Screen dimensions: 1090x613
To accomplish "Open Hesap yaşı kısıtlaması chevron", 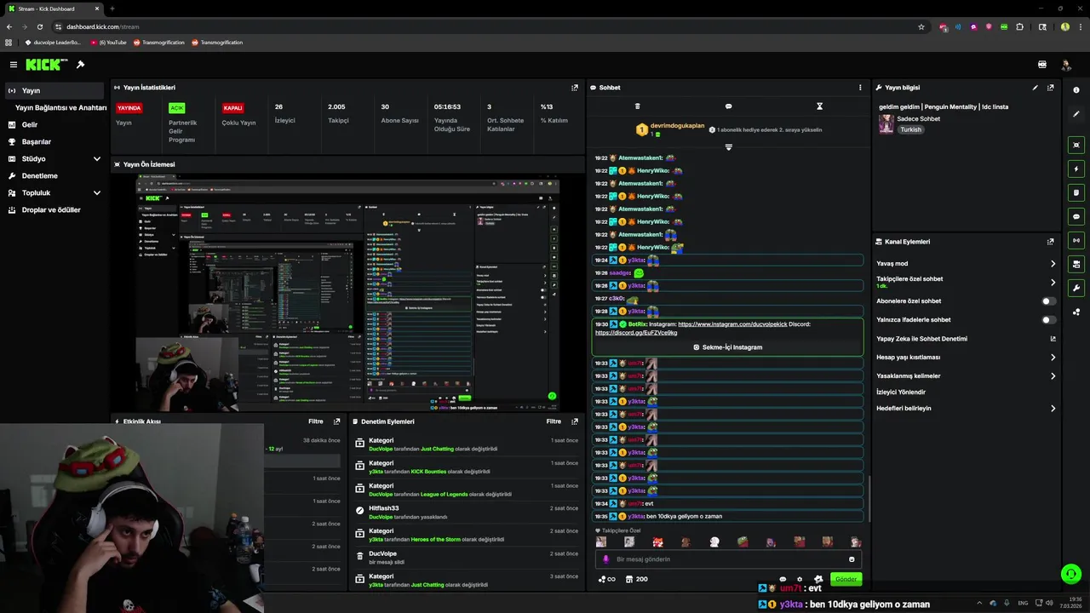I will coord(1053,358).
